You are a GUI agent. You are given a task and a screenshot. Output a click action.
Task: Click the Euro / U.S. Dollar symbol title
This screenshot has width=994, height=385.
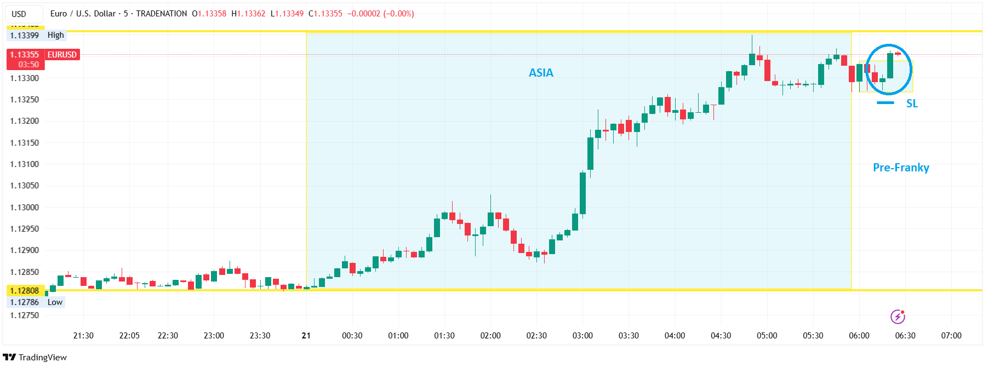[83, 14]
